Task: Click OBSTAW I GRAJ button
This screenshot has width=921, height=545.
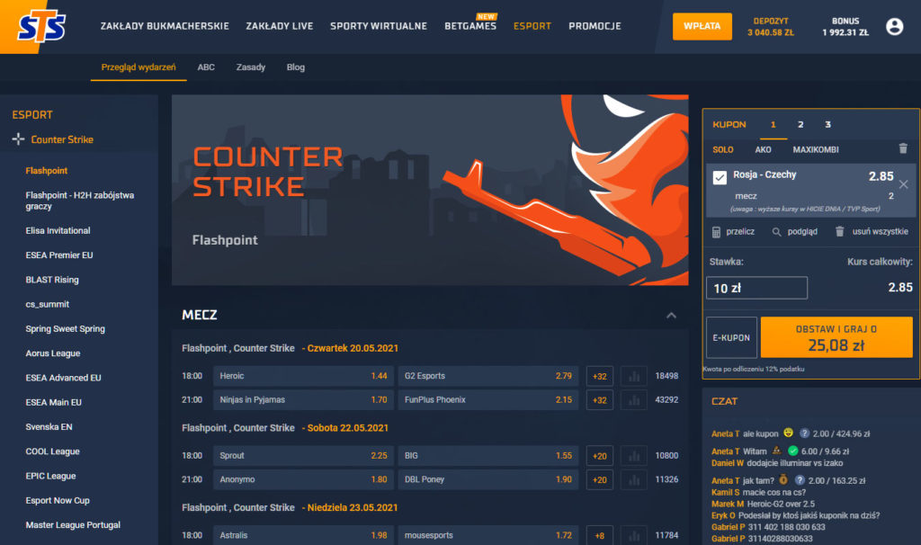Action: pyautogui.click(x=836, y=337)
